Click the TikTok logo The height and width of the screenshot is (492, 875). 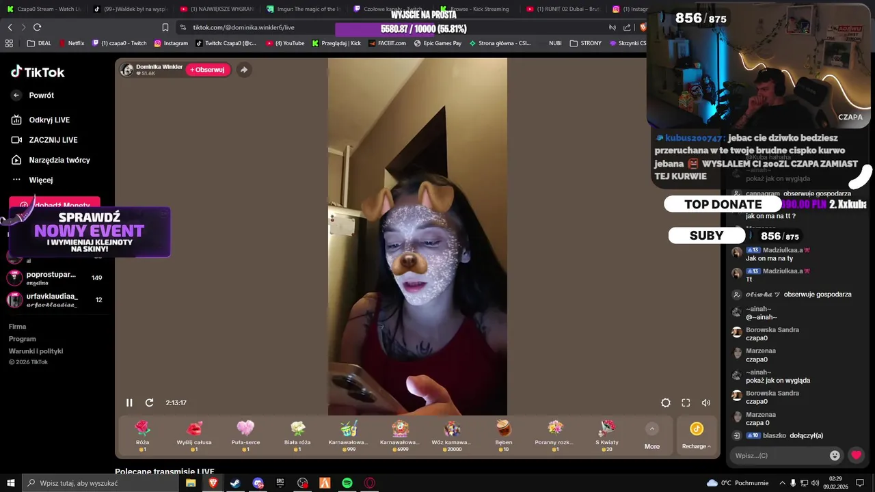click(x=38, y=72)
